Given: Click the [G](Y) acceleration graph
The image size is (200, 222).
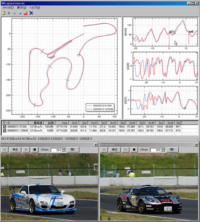Looking at the screenshot, I should pos(164,100).
